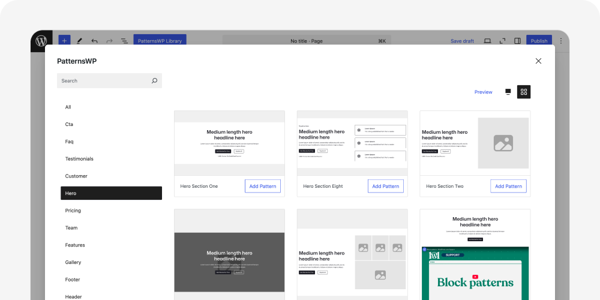Image resolution: width=600 pixels, height=300 pixels.
Task: Select the Features category
Action: point(112,245)
